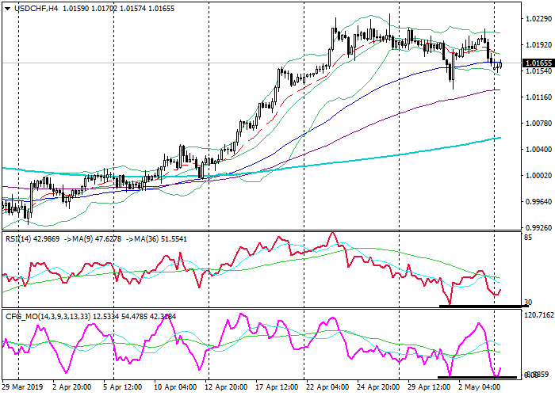This screenshot has width=555, height=396.
Task: Click the RSI 30 level label
Action: click(x=528, y=303)
